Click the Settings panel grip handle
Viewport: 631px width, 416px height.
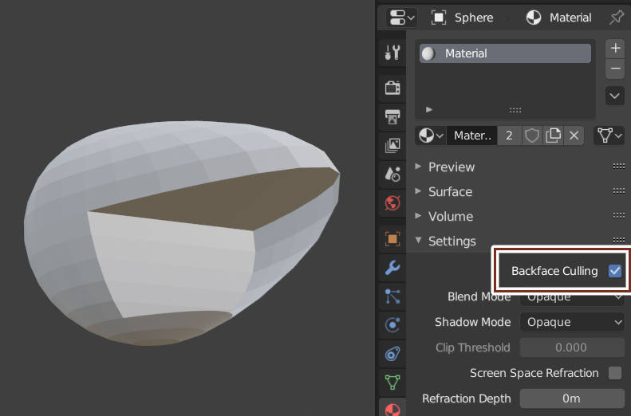pos(618,241)
